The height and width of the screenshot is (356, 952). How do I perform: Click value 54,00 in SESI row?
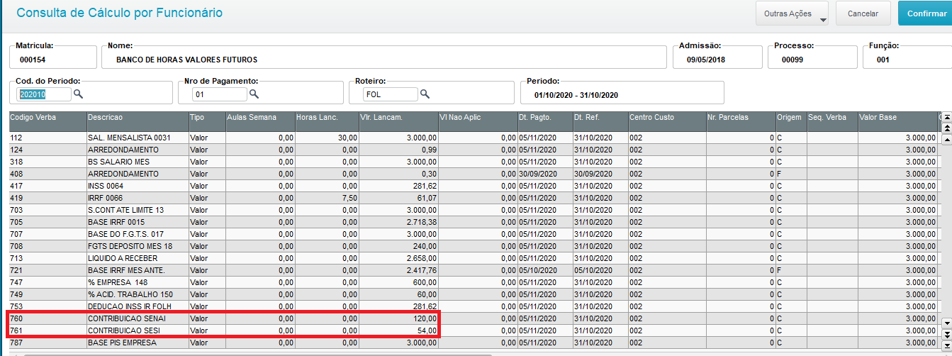(x=426, y=330)
